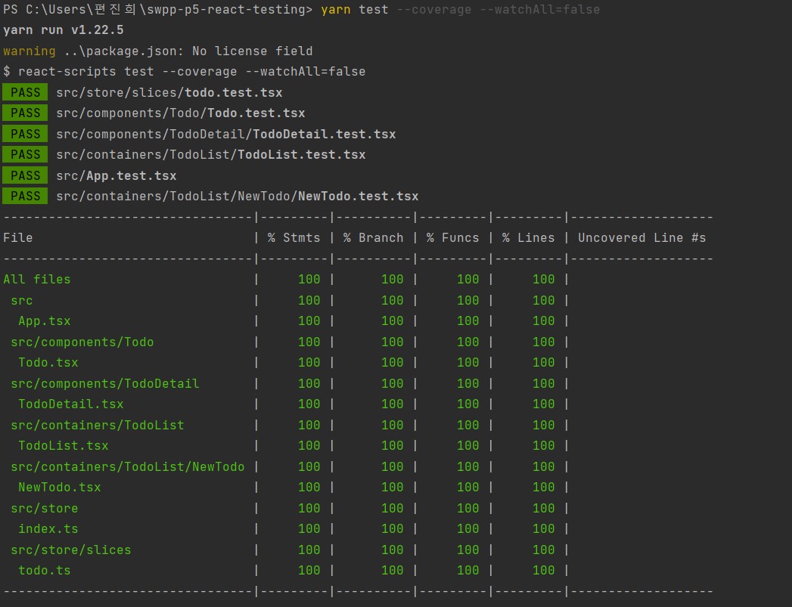Click the TodoList.test.tsx test file path

tap(210, 155)
